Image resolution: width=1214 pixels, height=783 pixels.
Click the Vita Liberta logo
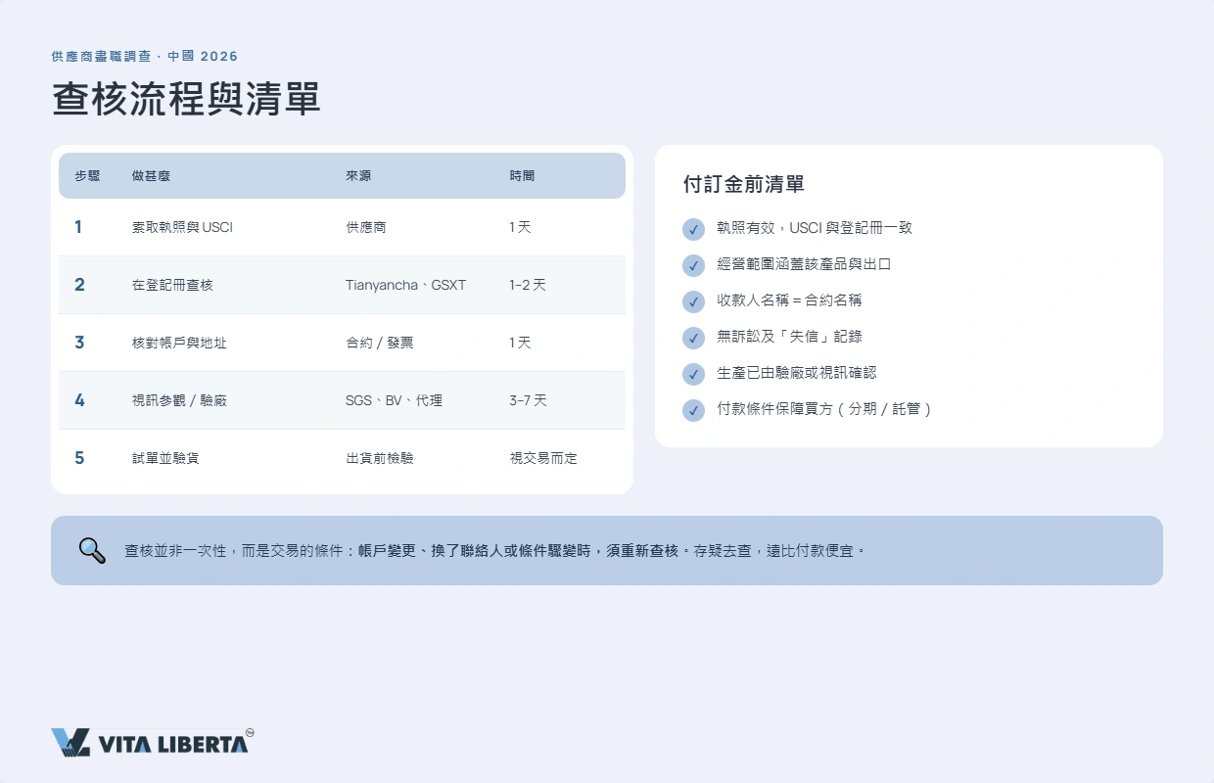tap(153, 743)
